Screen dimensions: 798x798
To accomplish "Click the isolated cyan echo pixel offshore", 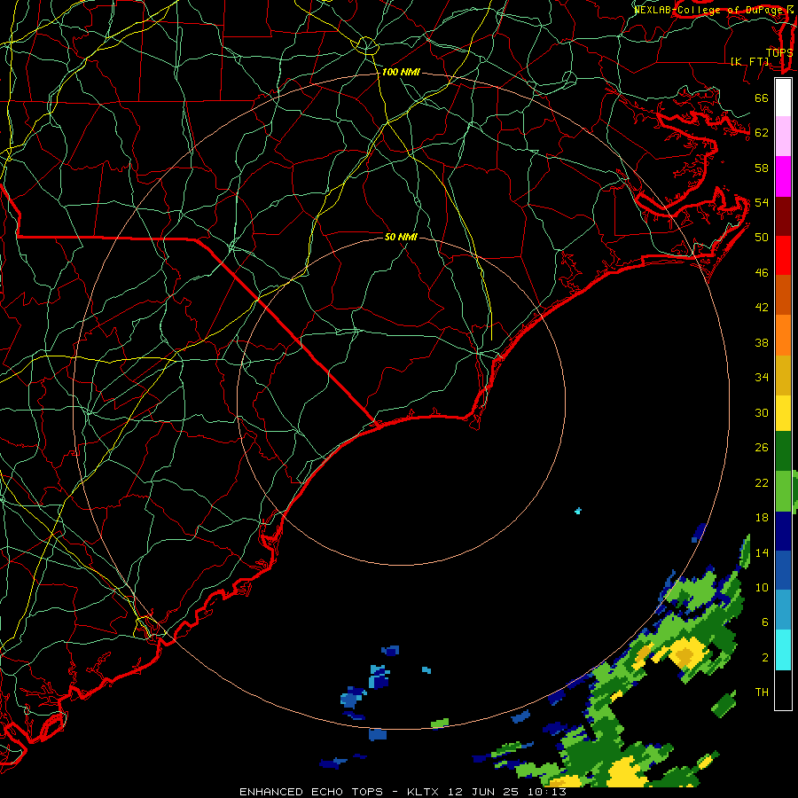I will 578,511.
